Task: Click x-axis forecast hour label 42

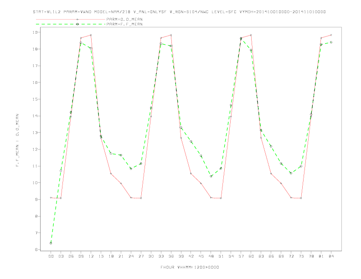Action: coord(191,256)
